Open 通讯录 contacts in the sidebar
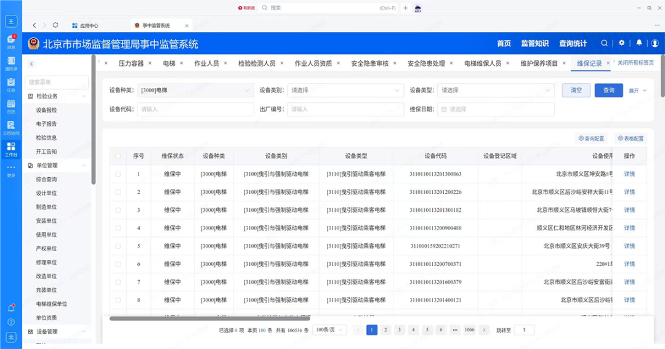Screen dimensions: 665x349 coord(10,62)
